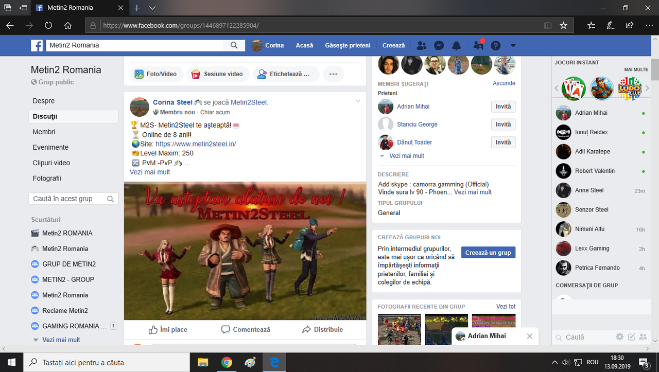Open Vezi tot for recent photos
Image resolution: width=659 pixels, height=372 pixels.
tap(506, 307)
